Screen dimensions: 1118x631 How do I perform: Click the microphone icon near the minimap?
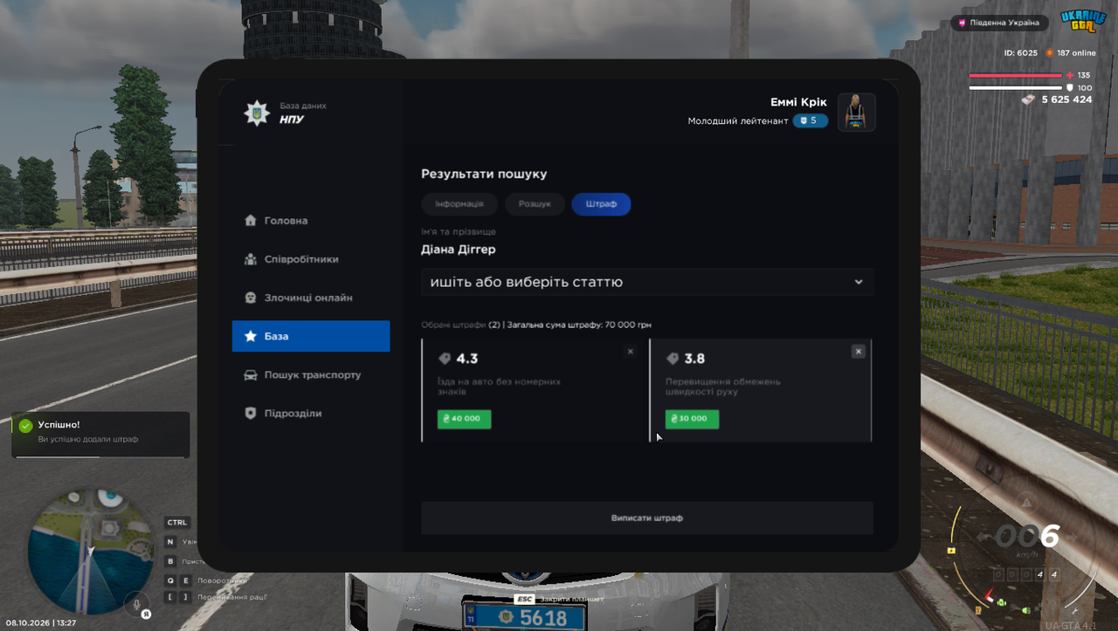coord(135,602)
